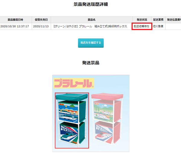This screenshot has height=153, width=181.
Task: Click the 保管失効日 column header
Action: click(x=41, y=20)
